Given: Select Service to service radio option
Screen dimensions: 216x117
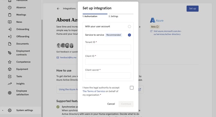Looking at the screenshot, I should click(129, 35).
